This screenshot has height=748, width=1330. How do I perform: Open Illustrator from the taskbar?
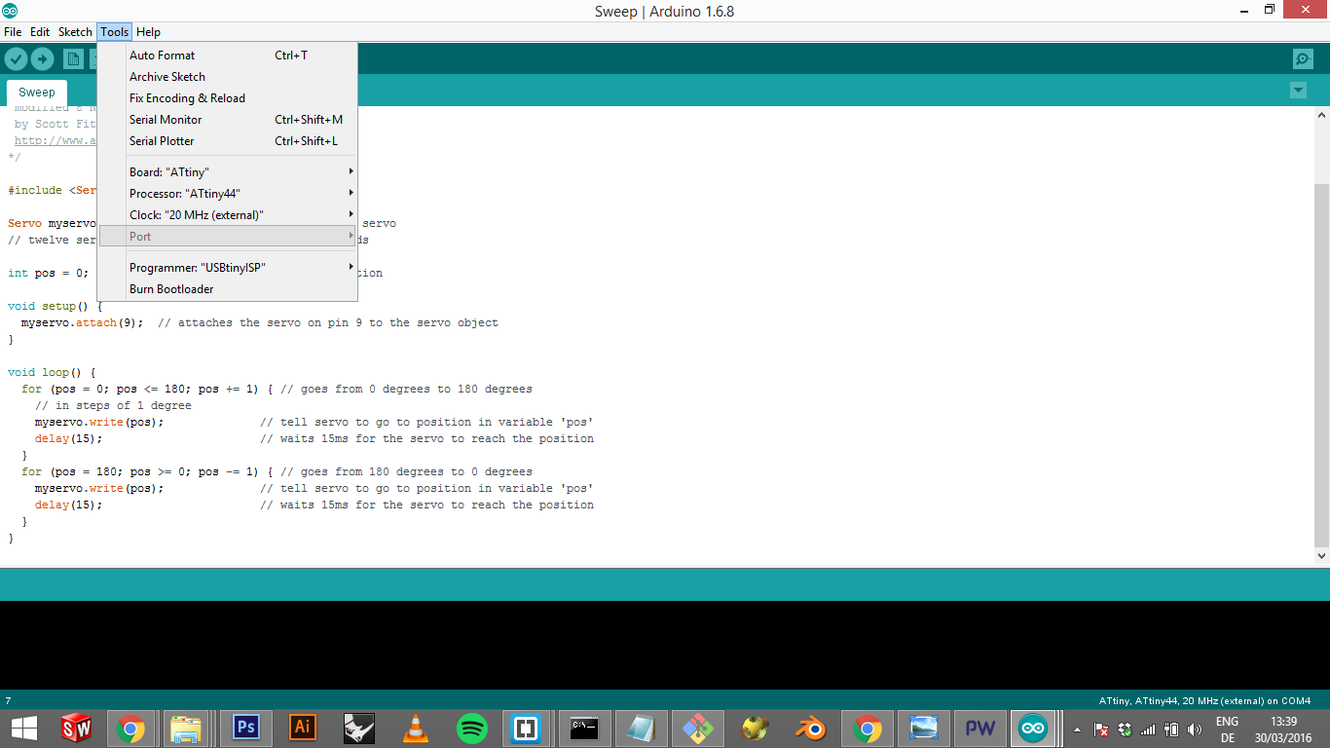pyautogui.click(x=303, y=728)
